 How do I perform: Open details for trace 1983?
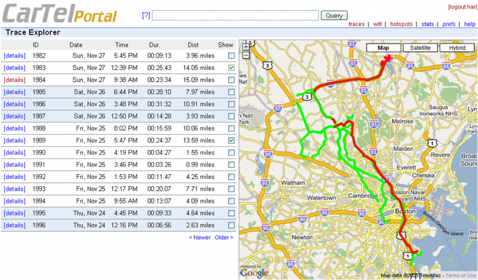coord(15,67)
